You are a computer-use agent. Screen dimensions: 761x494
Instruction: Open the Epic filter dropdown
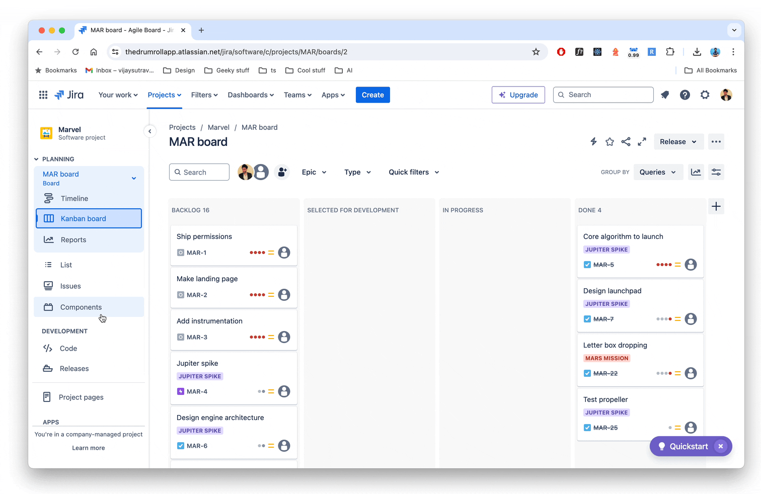click(x=314, y=172)
